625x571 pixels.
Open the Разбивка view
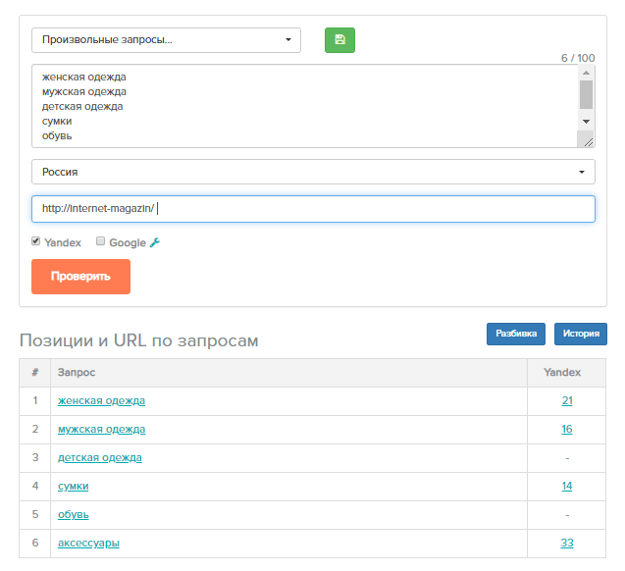(516, 334)
